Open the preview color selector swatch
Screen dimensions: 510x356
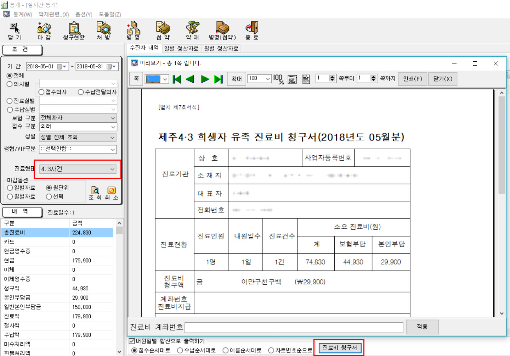[x=157, y=79]
